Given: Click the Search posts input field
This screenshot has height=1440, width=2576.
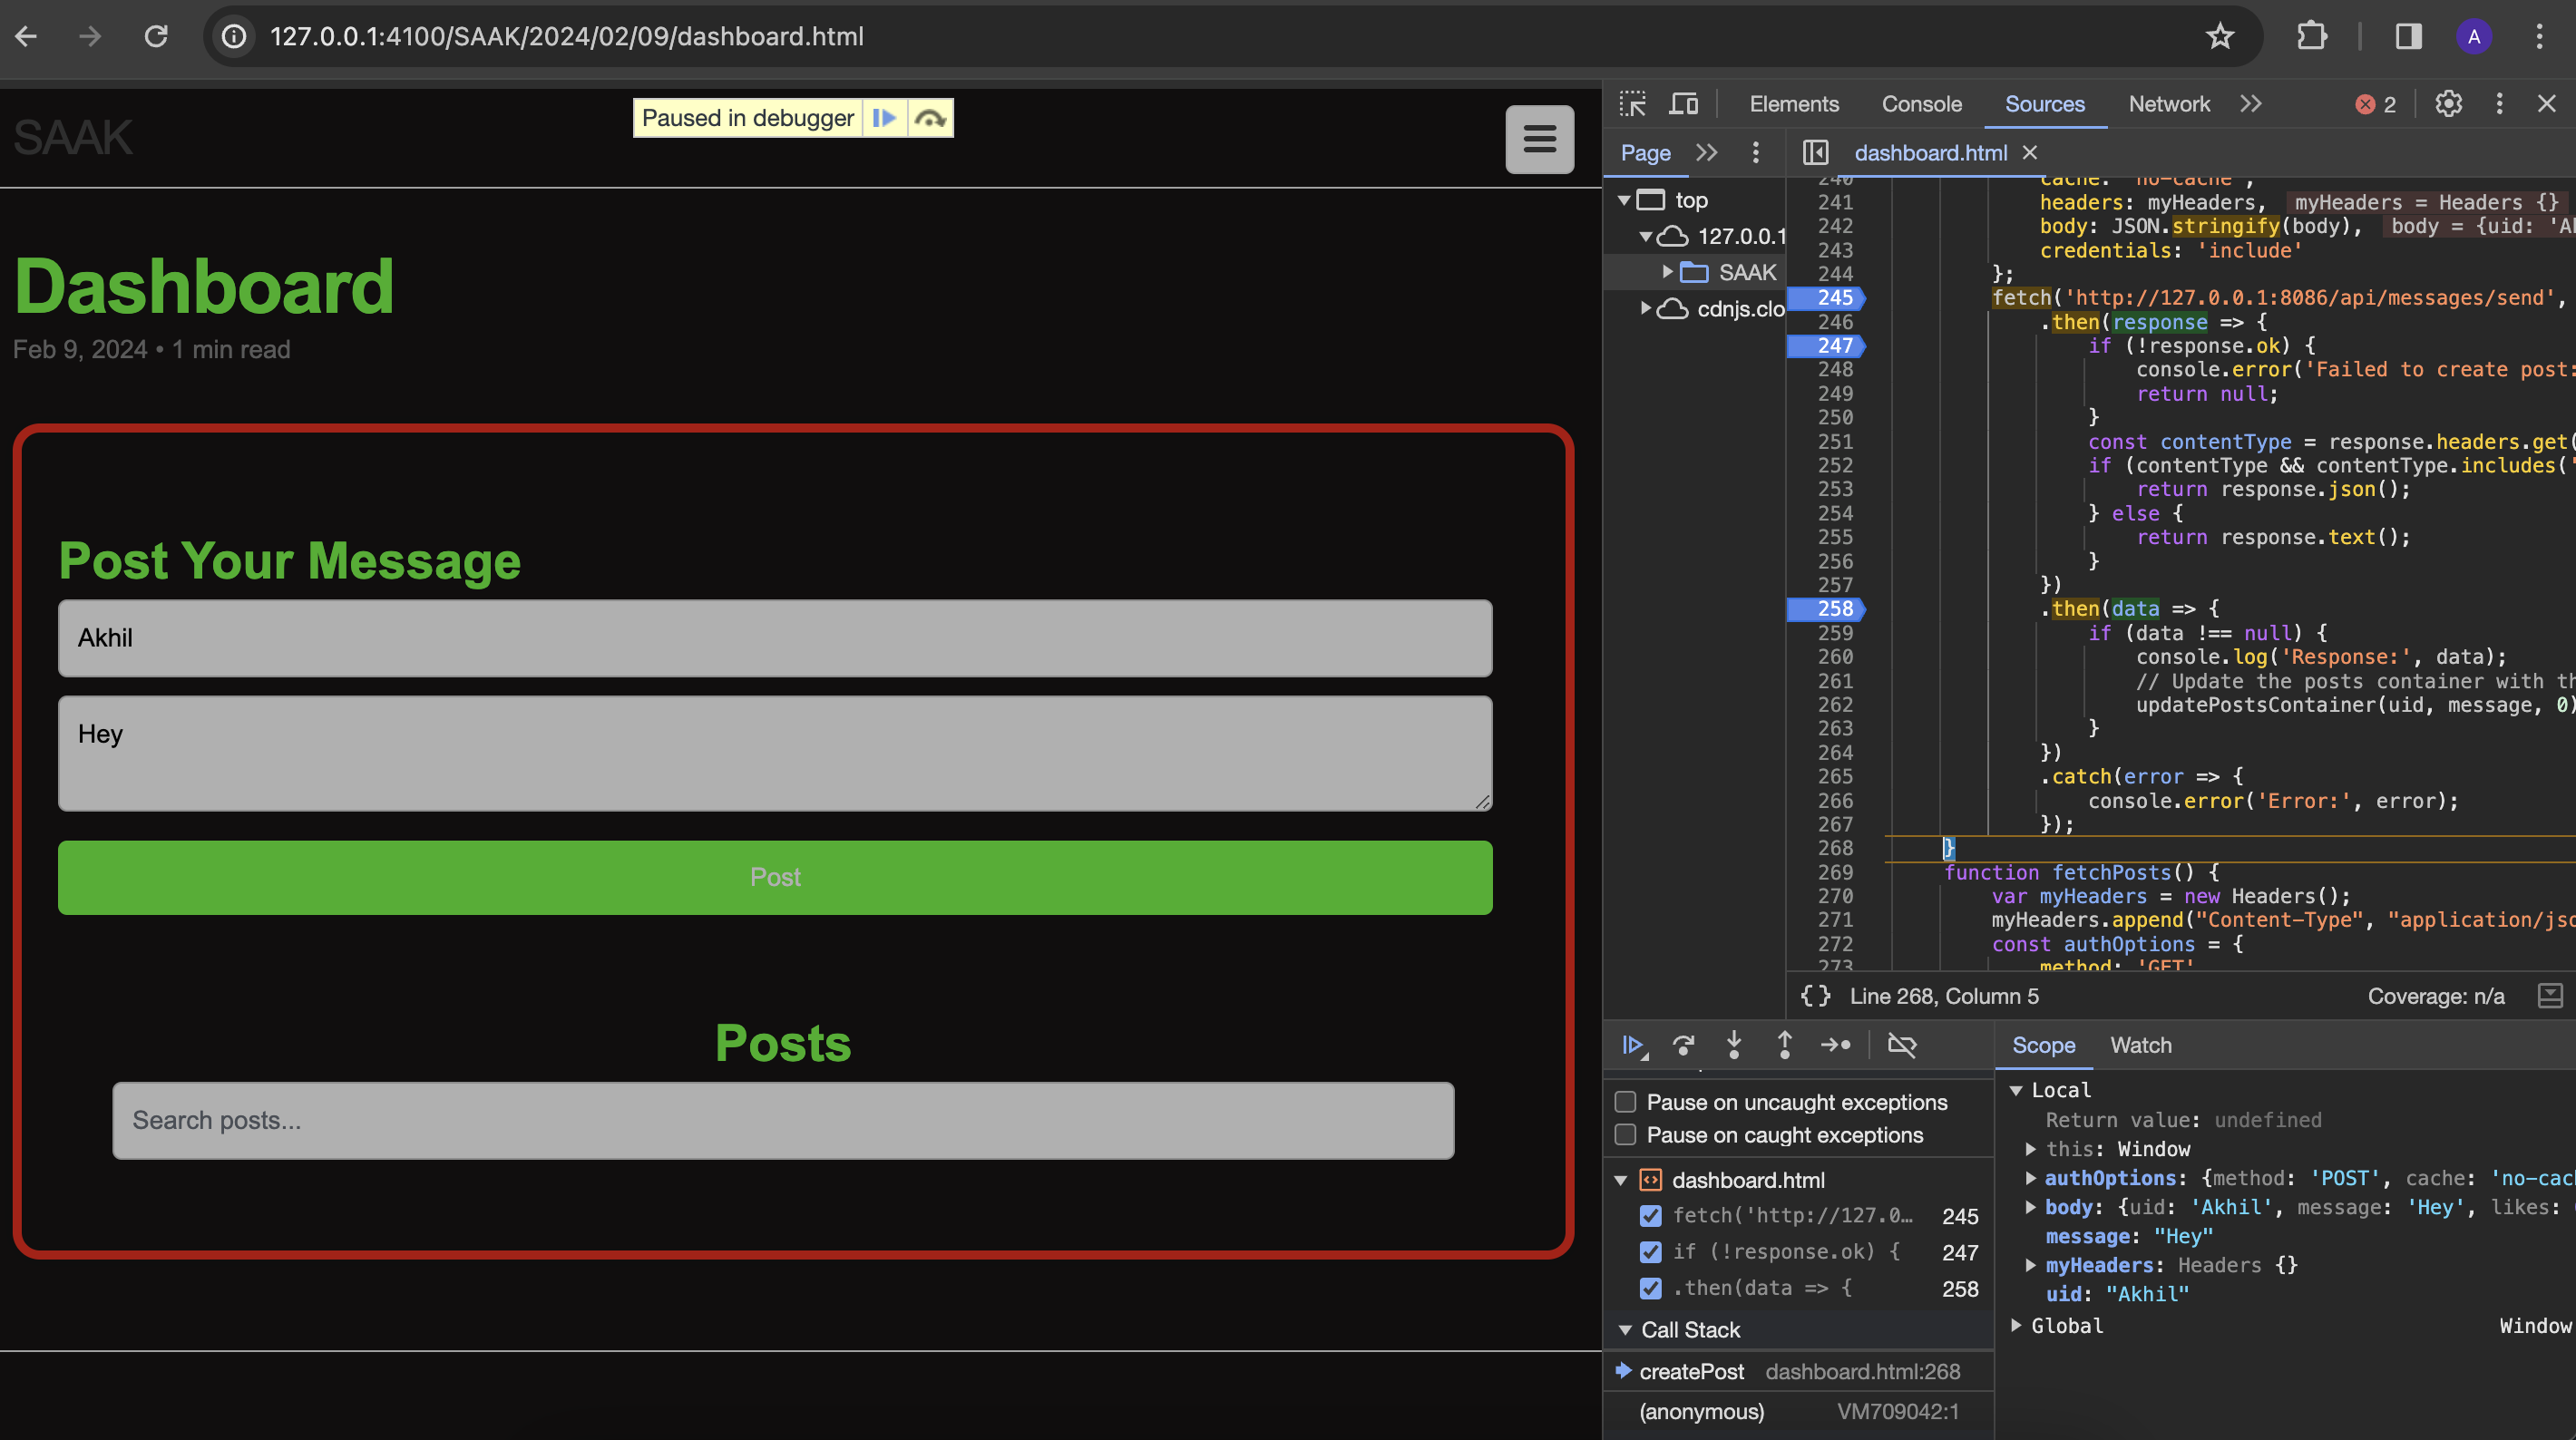Looking at the screenshot, I should (784, 1120).
